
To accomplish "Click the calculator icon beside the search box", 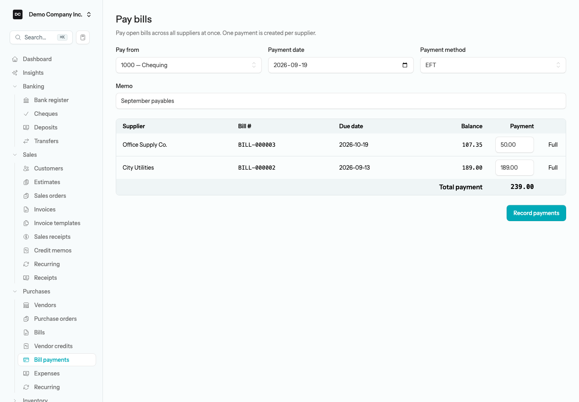I will click(83, 37).
